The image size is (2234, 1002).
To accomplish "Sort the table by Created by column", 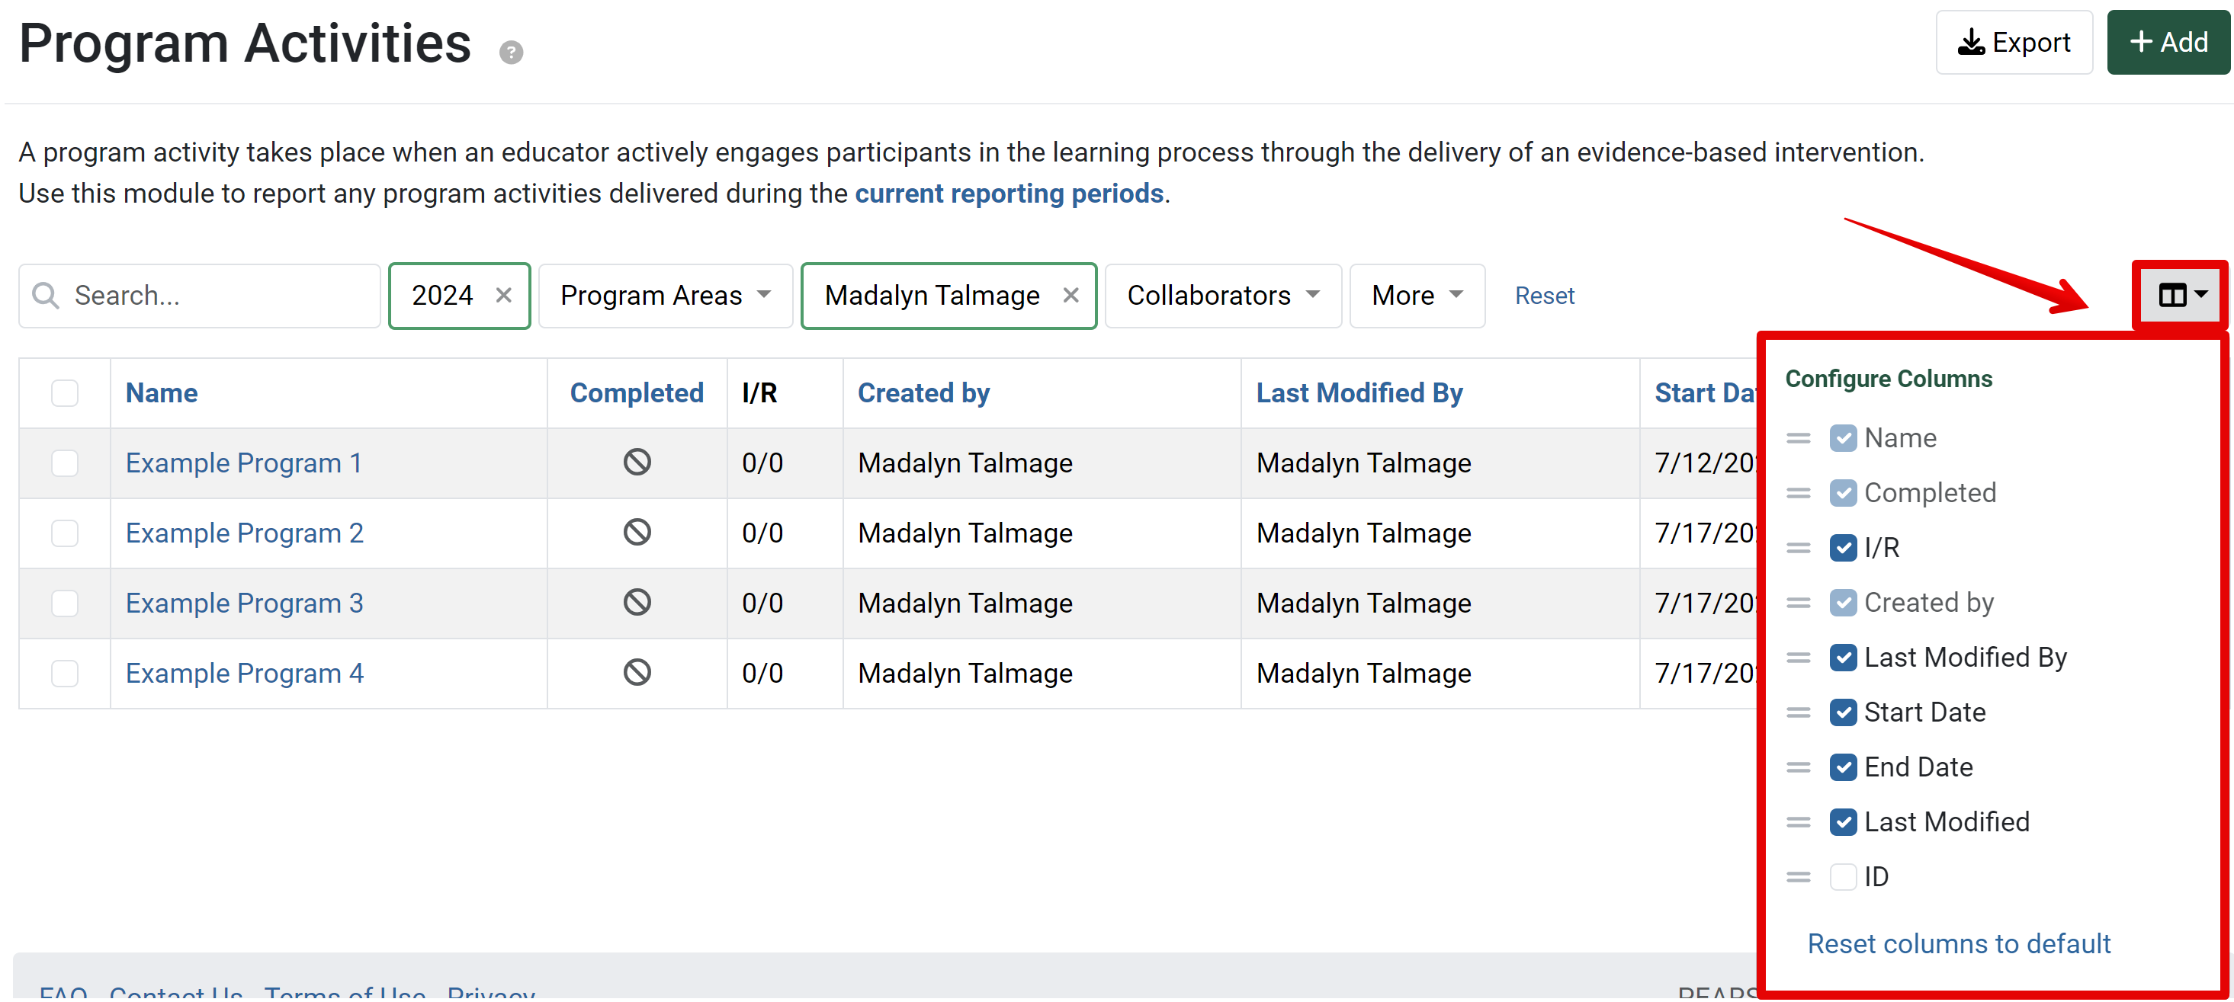I will pos(923,392).
